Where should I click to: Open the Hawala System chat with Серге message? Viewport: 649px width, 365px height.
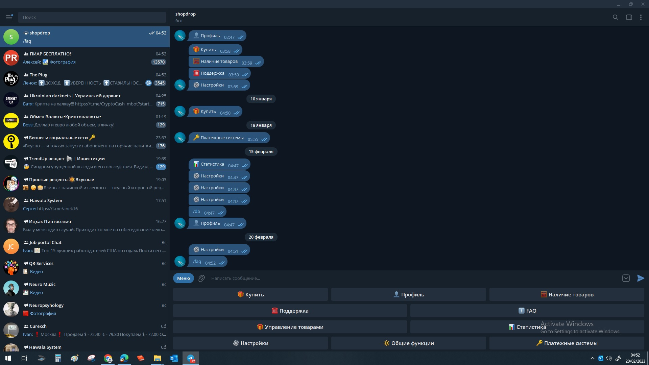85,204
